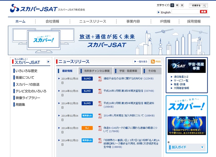Open the 会社情報 menu item
This screenshot has width=216, height=157.
52,21
